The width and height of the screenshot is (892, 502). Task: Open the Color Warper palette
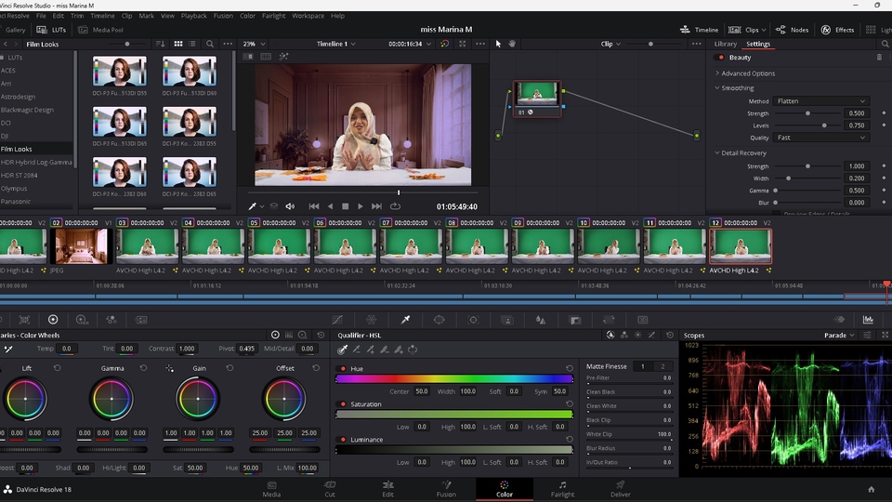372,320
